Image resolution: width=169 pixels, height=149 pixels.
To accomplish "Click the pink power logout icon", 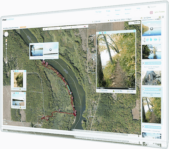I will pyautogui.click(x=151, y=12).
